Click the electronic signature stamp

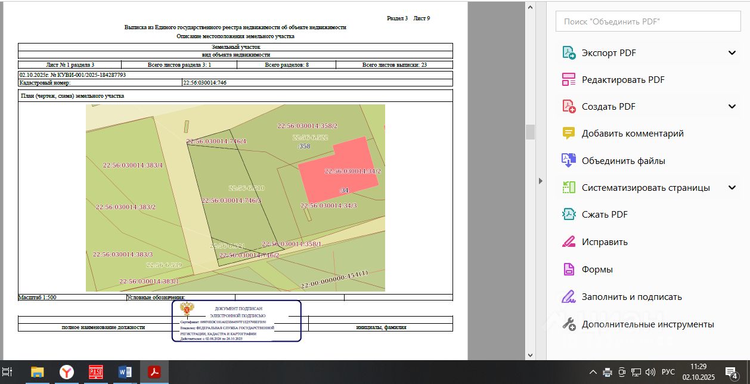(x=237, y=321)
